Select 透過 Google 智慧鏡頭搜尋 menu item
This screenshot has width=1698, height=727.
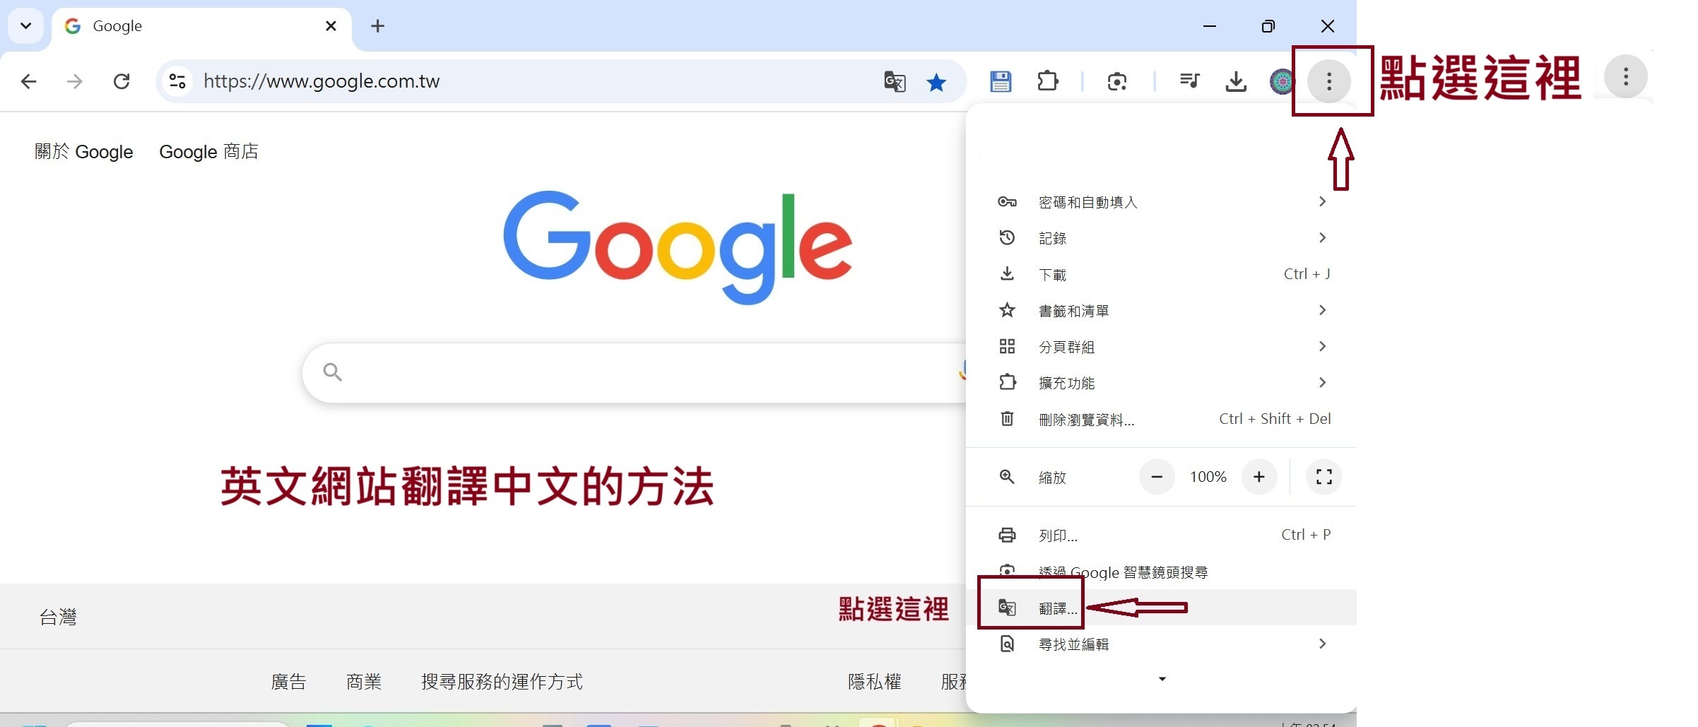(1161, 572)
